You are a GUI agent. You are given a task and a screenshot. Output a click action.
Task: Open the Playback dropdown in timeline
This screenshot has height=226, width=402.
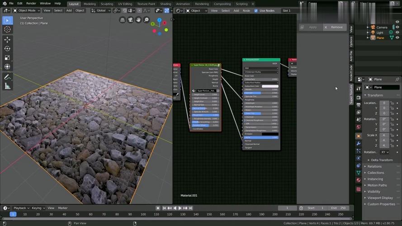click(x=21, y=208)
